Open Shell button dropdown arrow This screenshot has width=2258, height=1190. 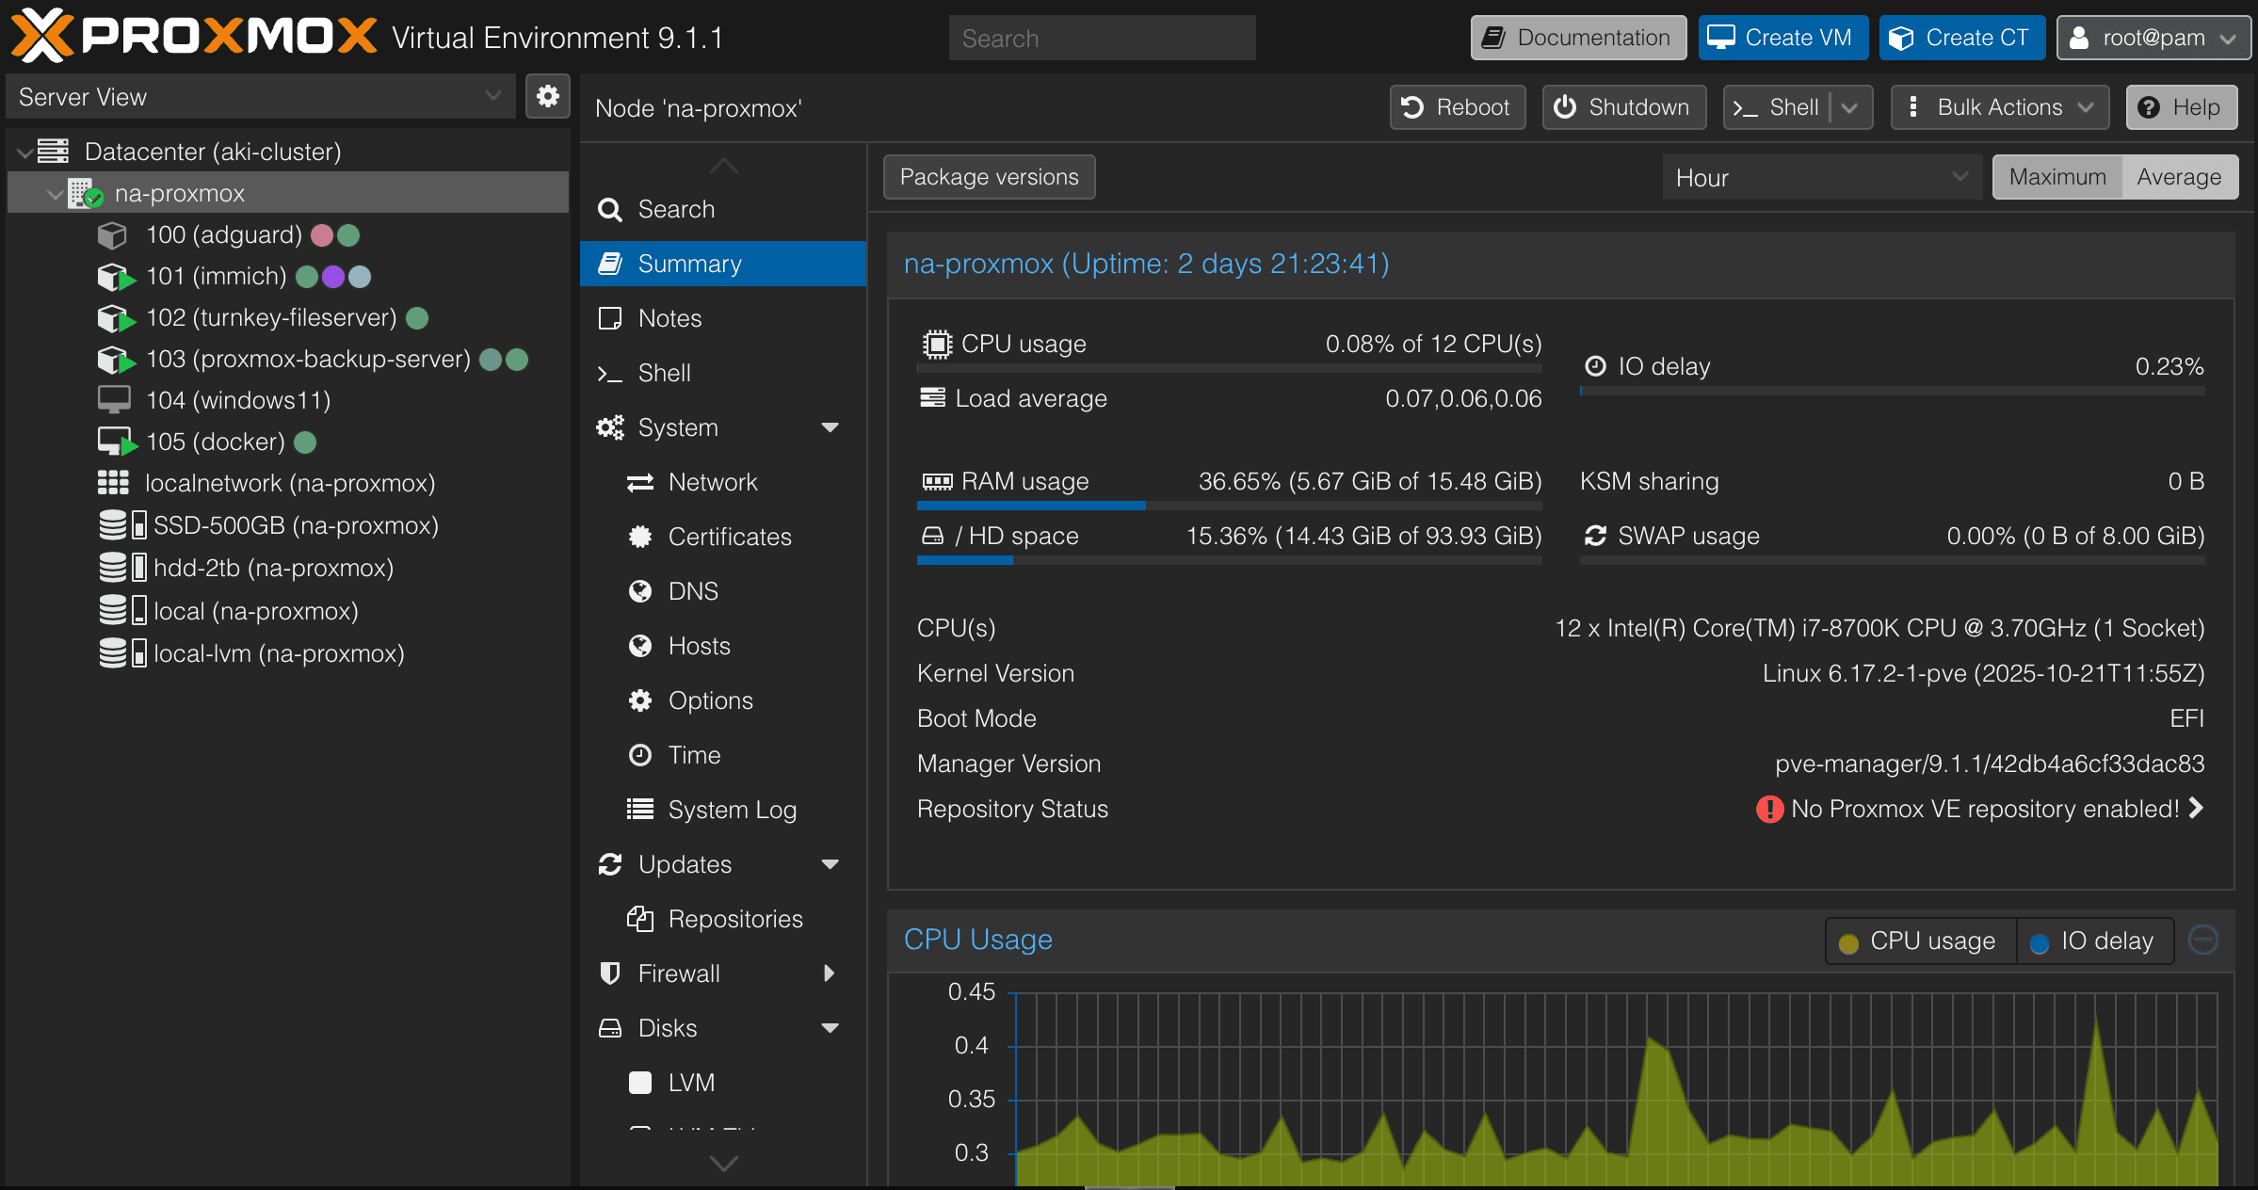tap(1850, 107)
